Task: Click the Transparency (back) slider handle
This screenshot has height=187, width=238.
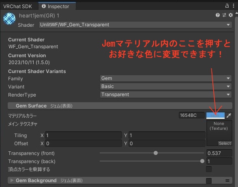Action: click(202, 161)
